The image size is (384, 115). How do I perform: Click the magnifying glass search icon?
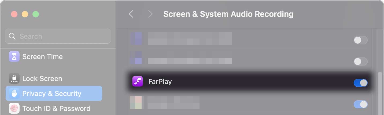pyautogui.click(x=12, y=36)
